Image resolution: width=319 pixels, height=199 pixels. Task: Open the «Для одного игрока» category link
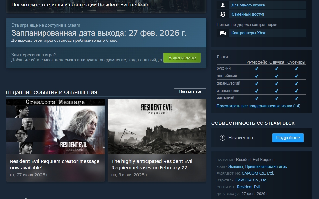[248, 5]
